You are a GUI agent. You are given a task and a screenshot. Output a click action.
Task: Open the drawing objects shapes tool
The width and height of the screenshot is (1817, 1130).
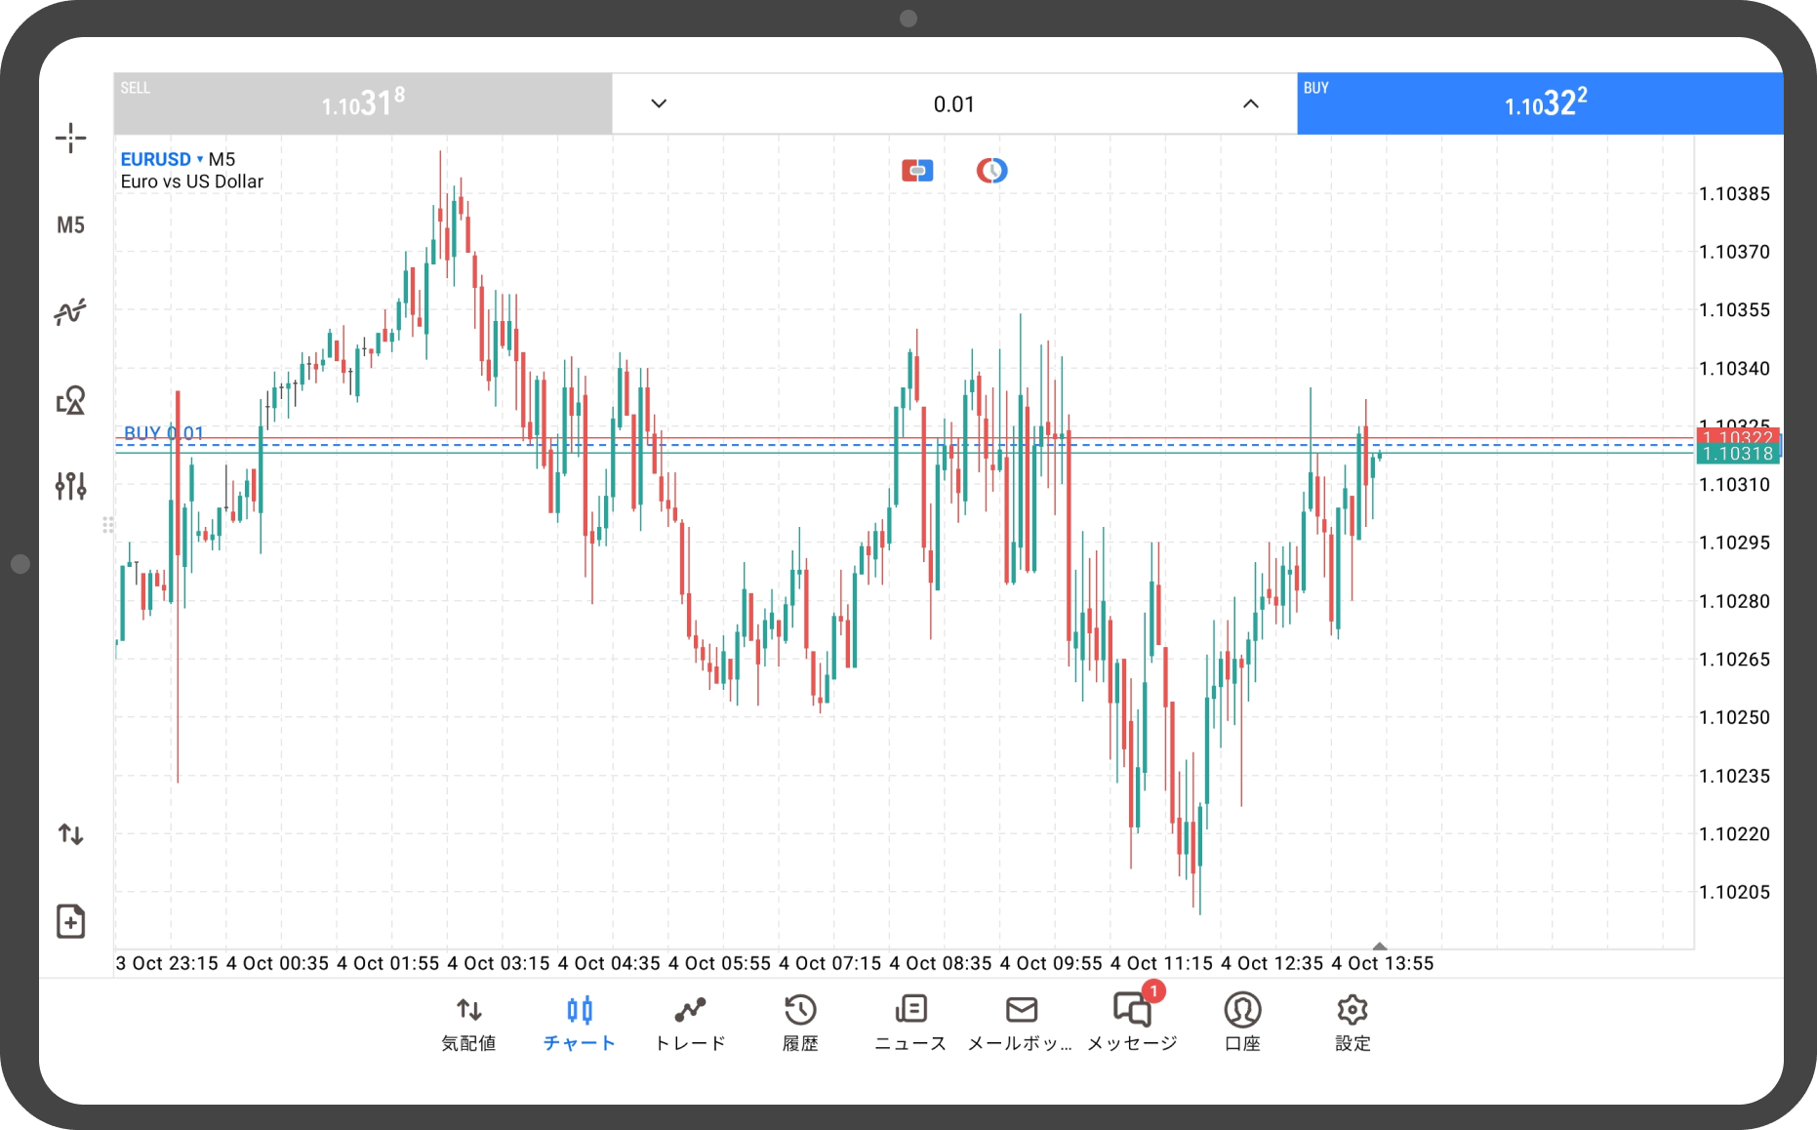click(70, 399)
